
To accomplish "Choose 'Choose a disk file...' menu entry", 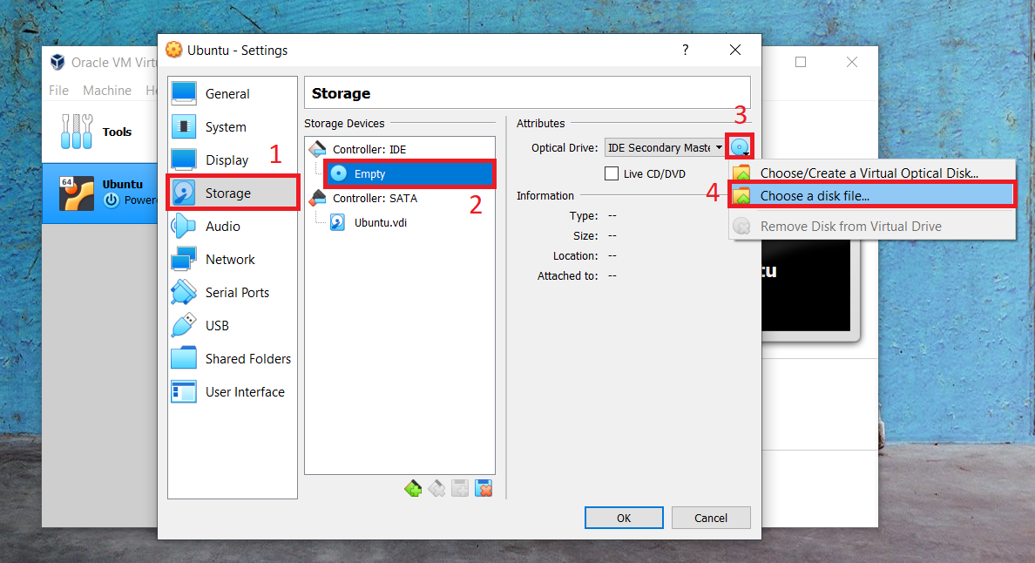I will coord(872,195).
